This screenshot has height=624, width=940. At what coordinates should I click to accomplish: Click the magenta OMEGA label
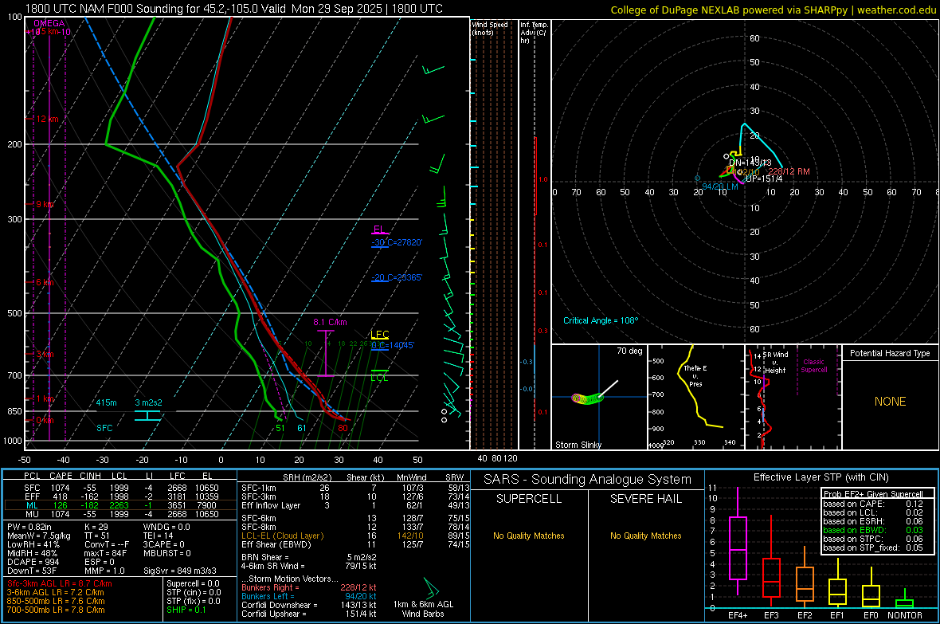pos(49,23)
